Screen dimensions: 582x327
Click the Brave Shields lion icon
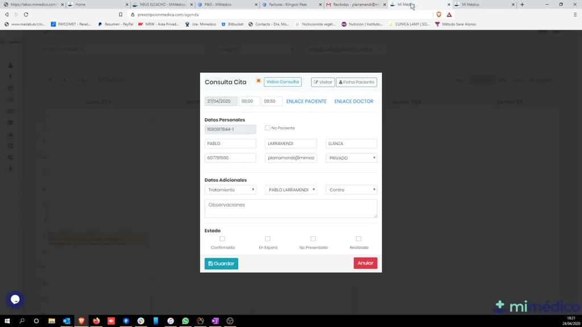(x=439, y=14)
